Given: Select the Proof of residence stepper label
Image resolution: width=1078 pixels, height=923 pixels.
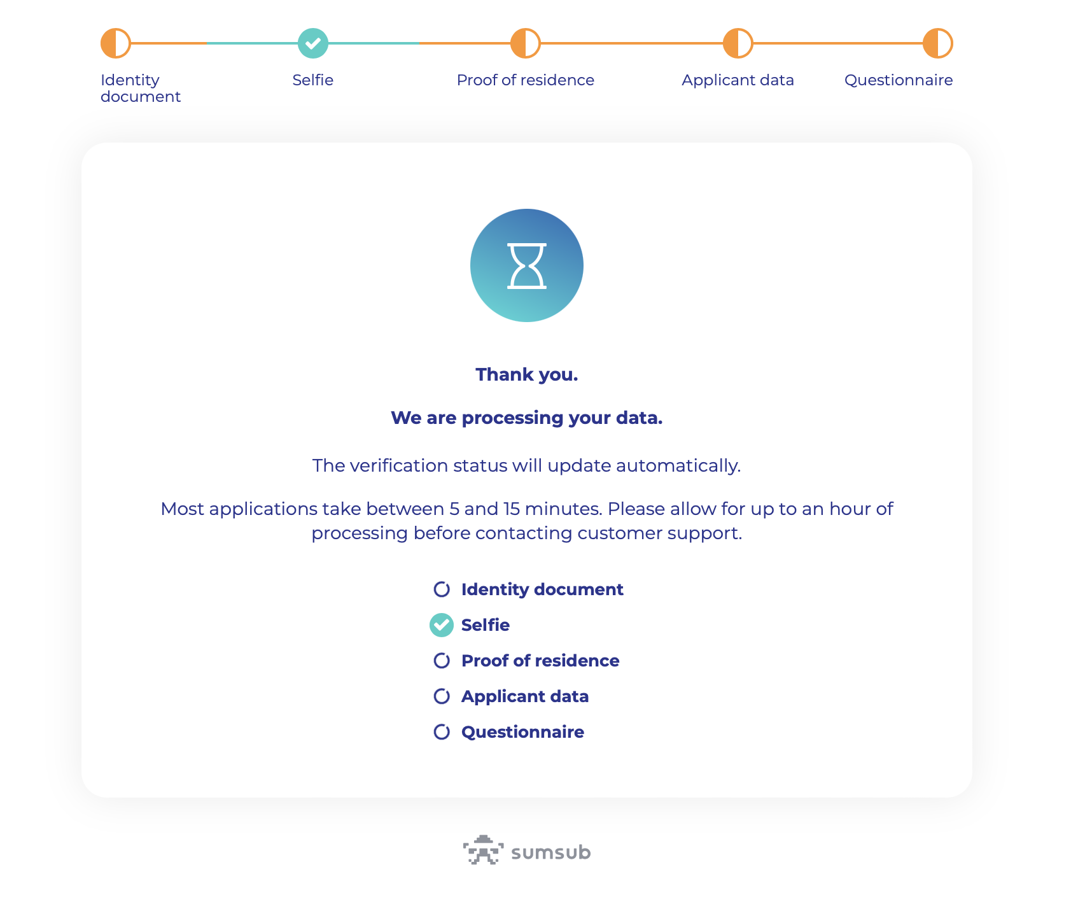Looking at the screenshot, I should pos(526,80).
